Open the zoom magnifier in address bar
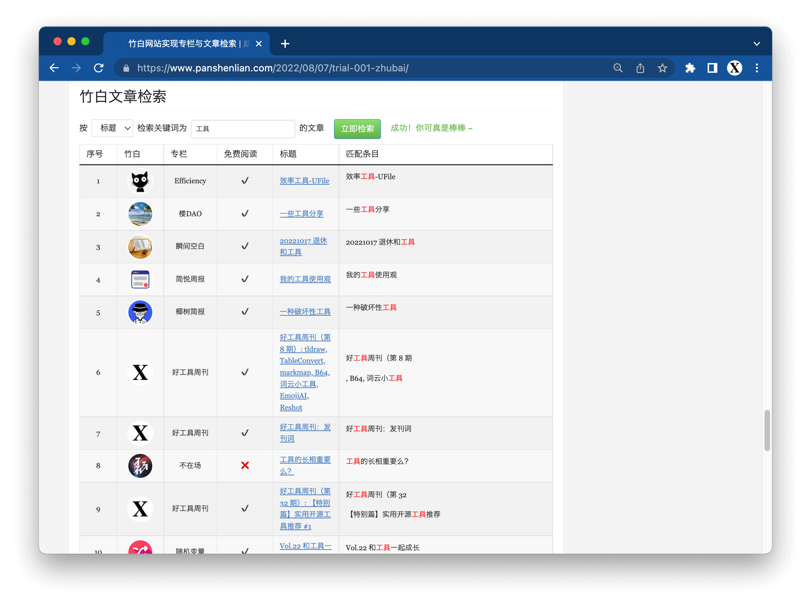Screen dimensions: 811x605 pos(618,68)
